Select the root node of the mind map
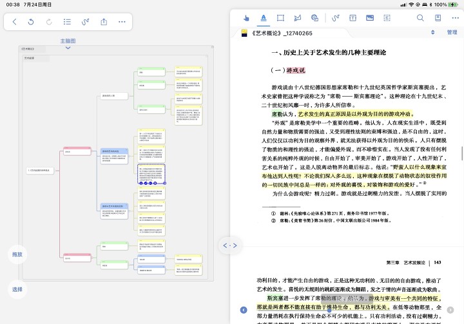 pyautogui.click(x=40, y=171)
